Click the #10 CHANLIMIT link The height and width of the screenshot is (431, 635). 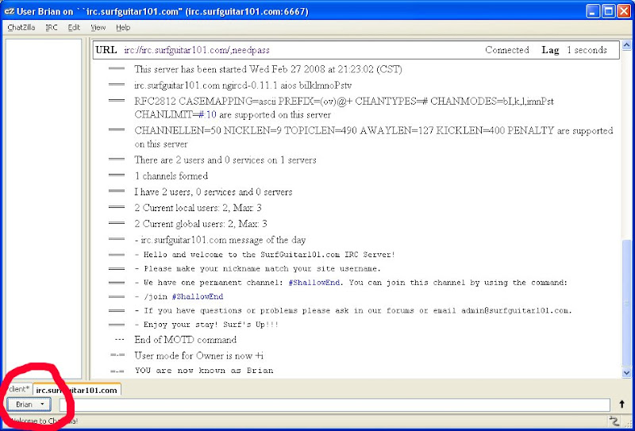pyautogui.click(x=206, y=115)
